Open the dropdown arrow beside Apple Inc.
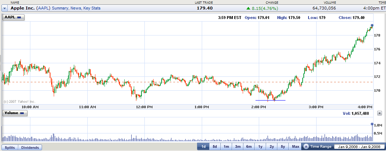 click(5, 8)
